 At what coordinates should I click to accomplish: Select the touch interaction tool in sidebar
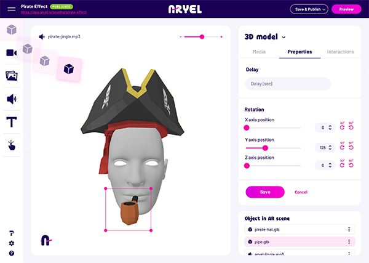pos(11,145)
